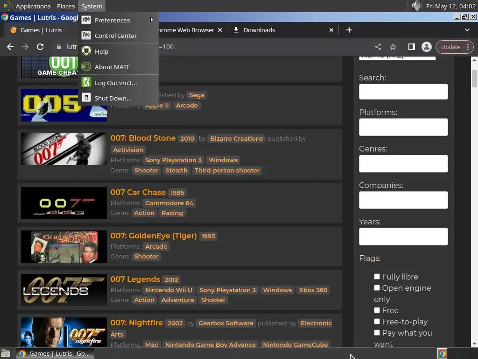Open 007: GoldenEye (Tiger) link
Screen dimensions: 478x359
[x=154, y=236]
